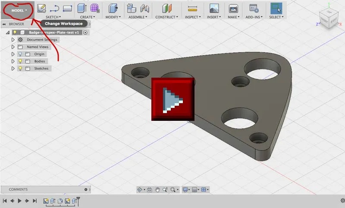Collapse the root component tree node
The height and width of the screenshot is (208, 345).
pos(8,32)
